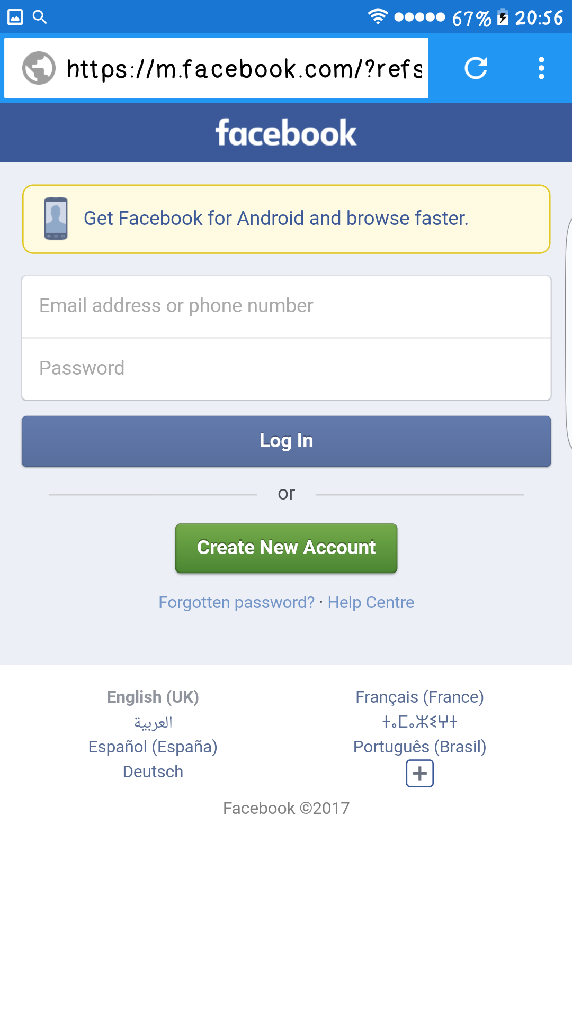The image size is (572, 1016).
Task: Tap the Get Facebook for Android link
Action: tap(276, 219)
